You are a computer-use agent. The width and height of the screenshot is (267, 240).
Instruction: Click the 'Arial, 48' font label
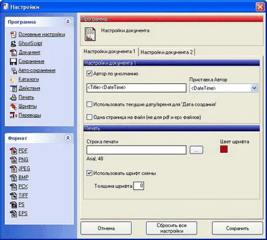click(95, 159)
